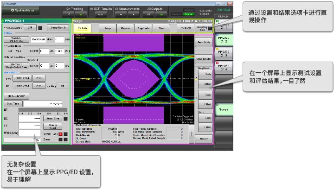Click Amplitude A Scale button

tap(206, 74)
